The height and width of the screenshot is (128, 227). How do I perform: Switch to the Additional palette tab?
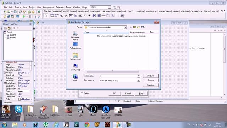coord(57,11)
